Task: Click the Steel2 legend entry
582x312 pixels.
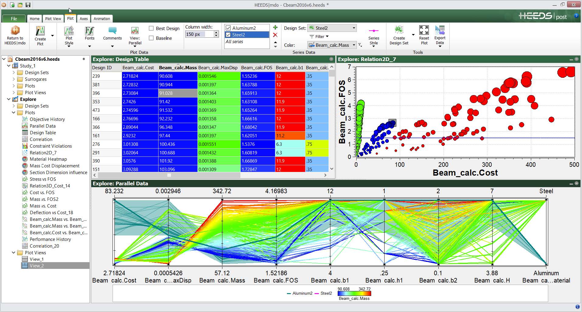Action: 323,293
